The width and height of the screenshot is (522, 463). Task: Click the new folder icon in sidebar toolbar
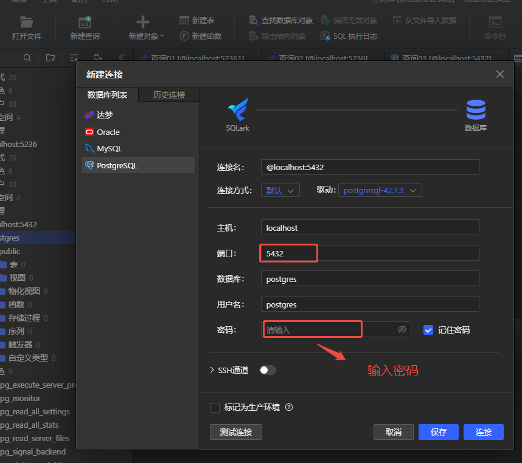click(x=50, y=58)
